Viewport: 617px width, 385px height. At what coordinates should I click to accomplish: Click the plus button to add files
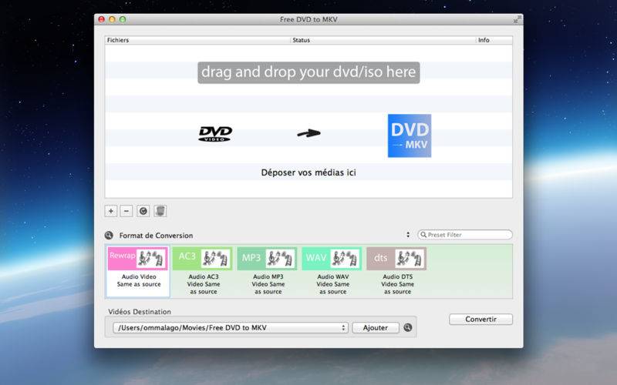[x=111, y=211]
